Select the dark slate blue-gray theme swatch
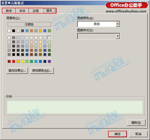Viewport: 150px width, 140px height. coord(23,31)
